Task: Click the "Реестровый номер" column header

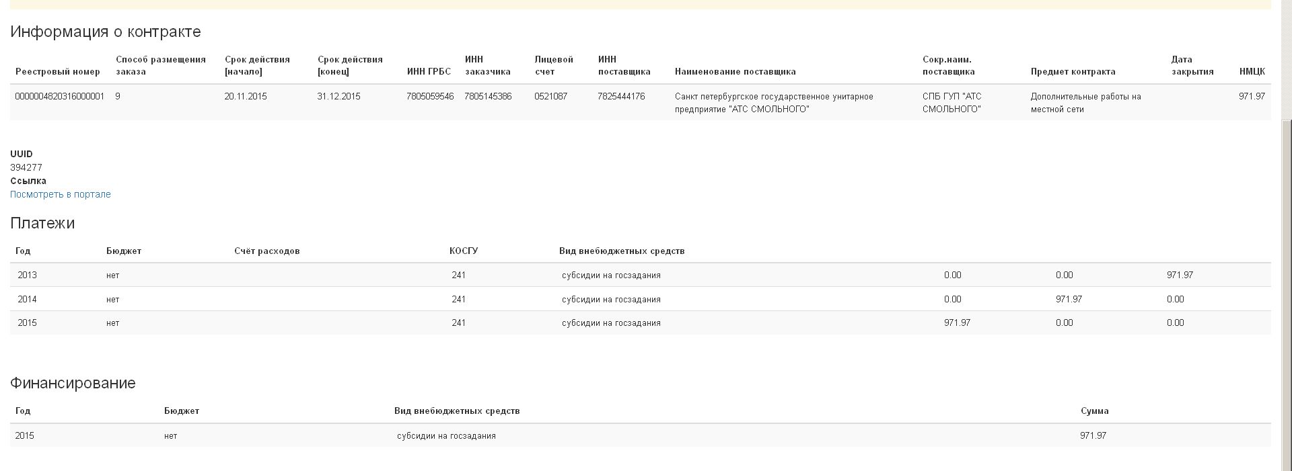Action: click(x=58, y=72)
